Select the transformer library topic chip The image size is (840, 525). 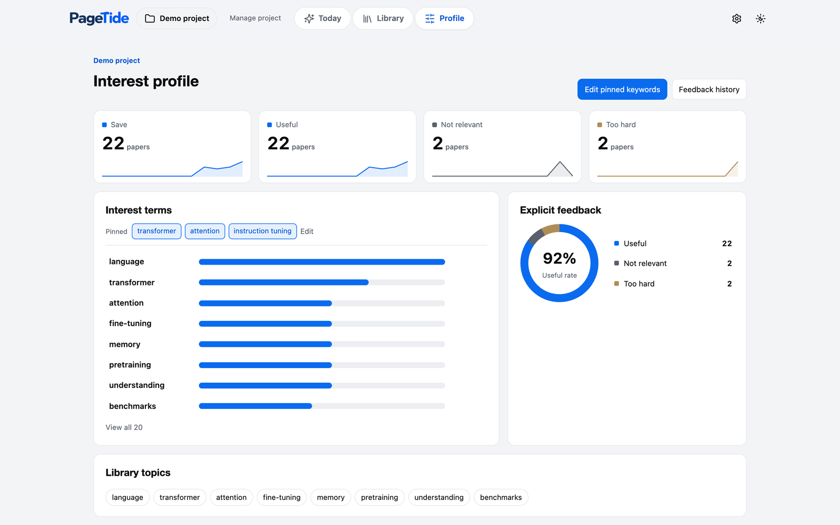coord(180,497)
